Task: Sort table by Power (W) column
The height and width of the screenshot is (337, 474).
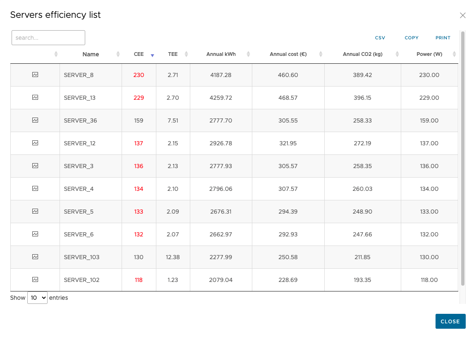Action: [x=429, y=54]
